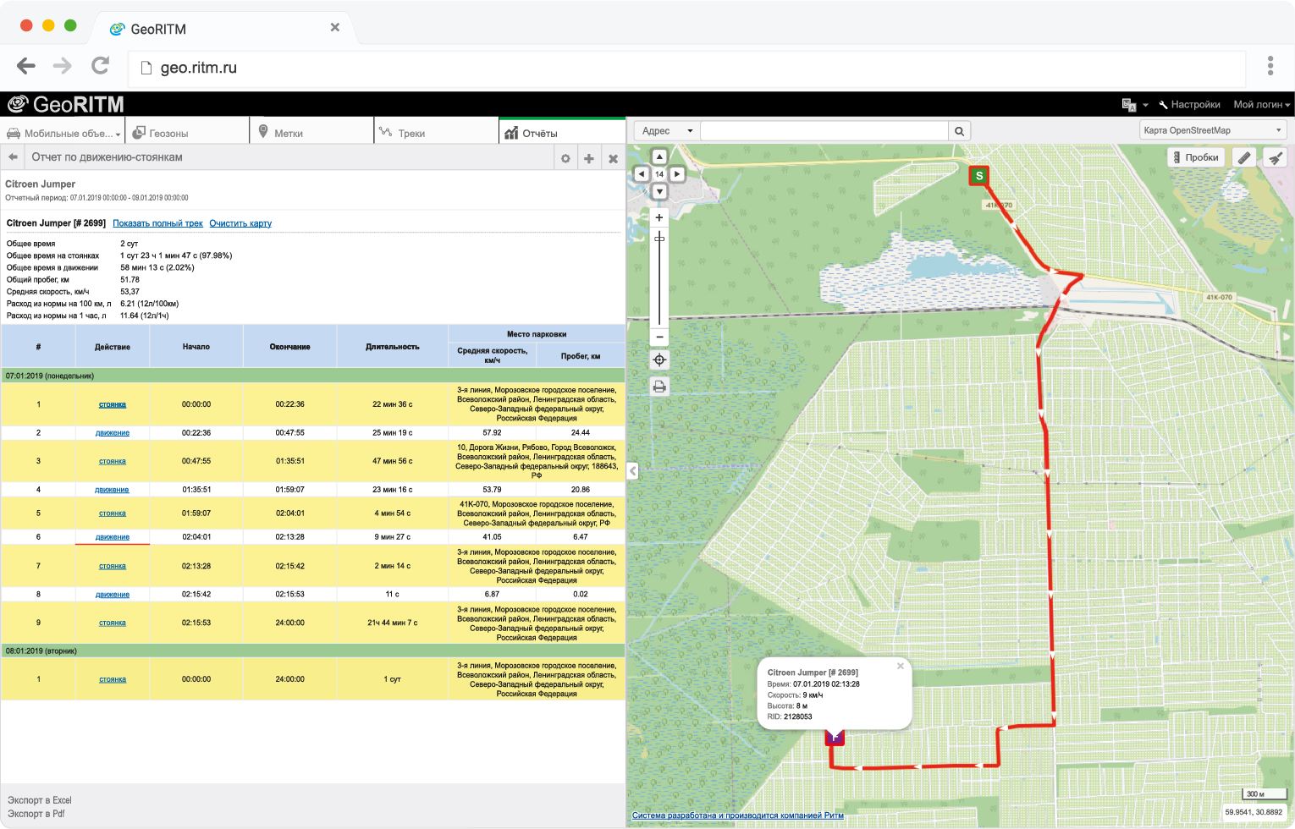Toggle the Пробки traffic layer
The height and width of the screenshot is (829, 1295).
pos(1196,157)
